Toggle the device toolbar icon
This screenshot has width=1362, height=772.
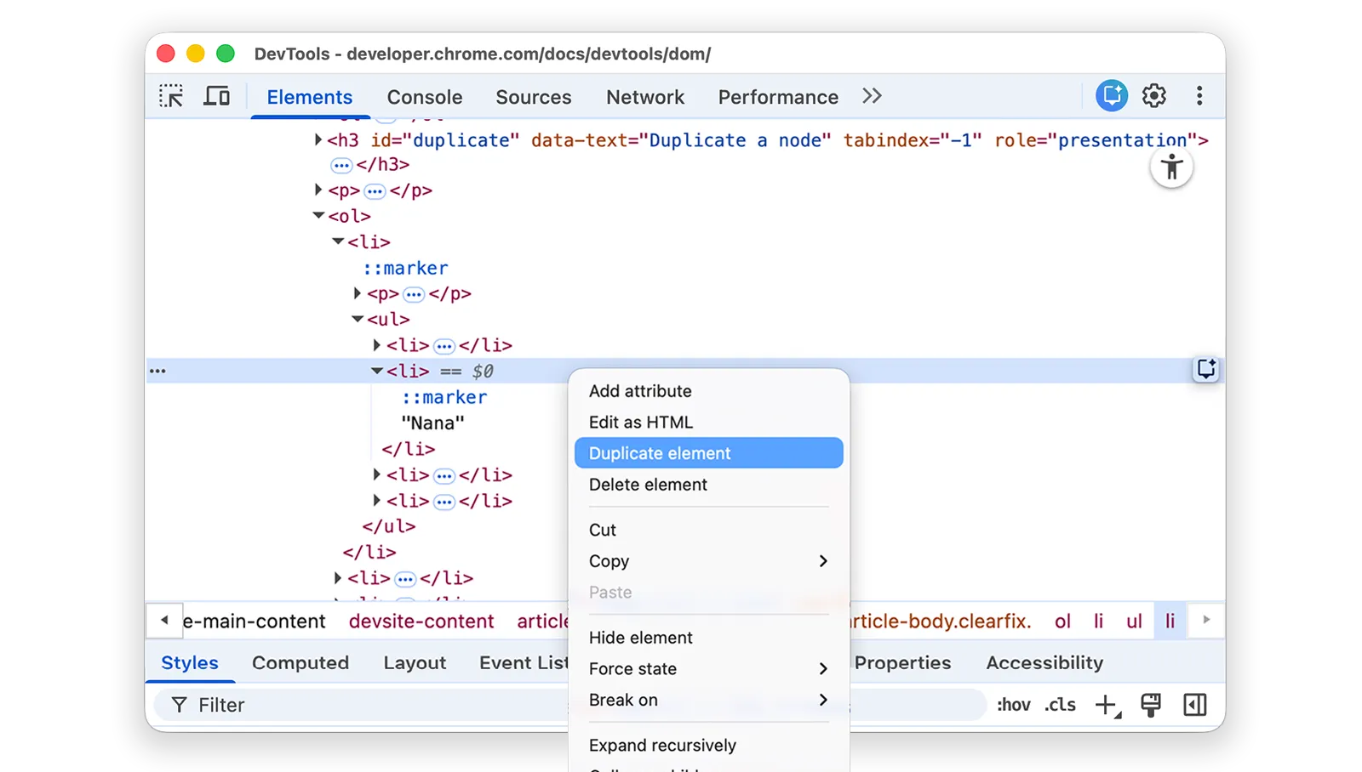click(216, 96)
